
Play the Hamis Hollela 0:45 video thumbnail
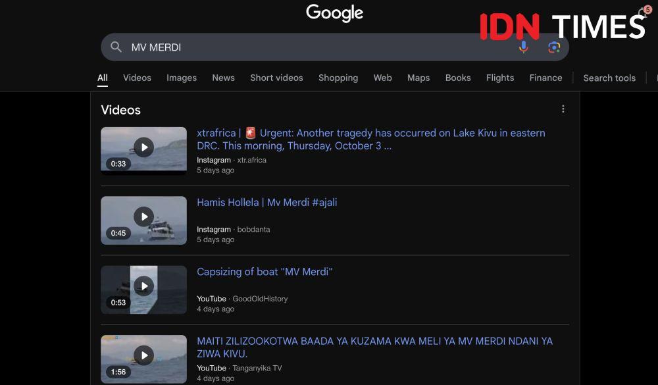[143, 220]
